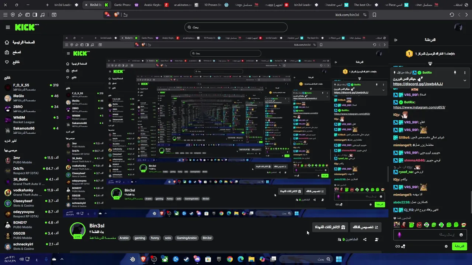Select the GamingArabic tag

(x=187, y=238)
